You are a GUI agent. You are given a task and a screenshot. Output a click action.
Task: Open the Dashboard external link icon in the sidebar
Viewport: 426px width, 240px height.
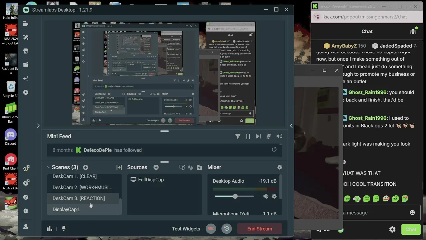(26, 182)
